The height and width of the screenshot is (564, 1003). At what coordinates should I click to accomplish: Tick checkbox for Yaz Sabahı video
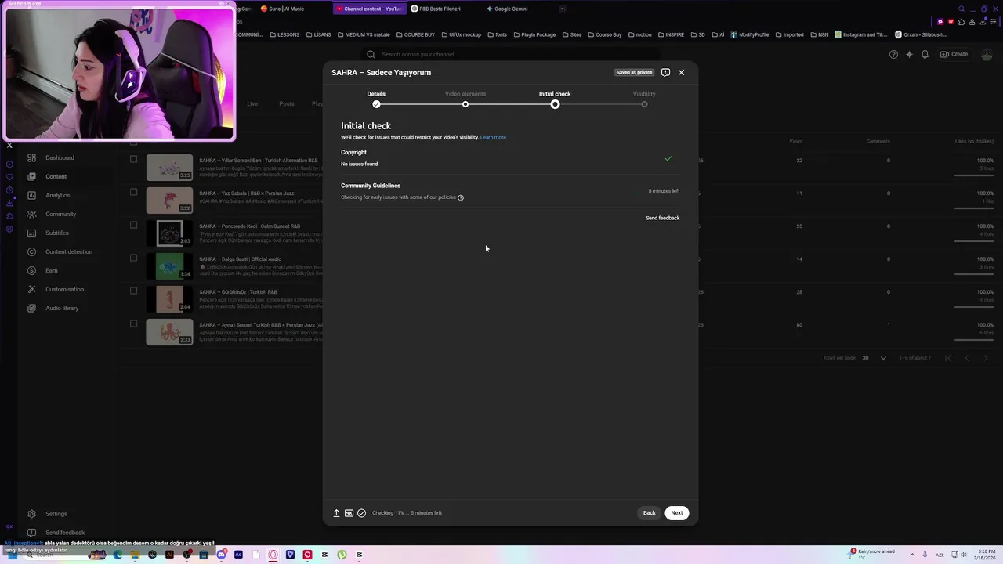[133, 192]
